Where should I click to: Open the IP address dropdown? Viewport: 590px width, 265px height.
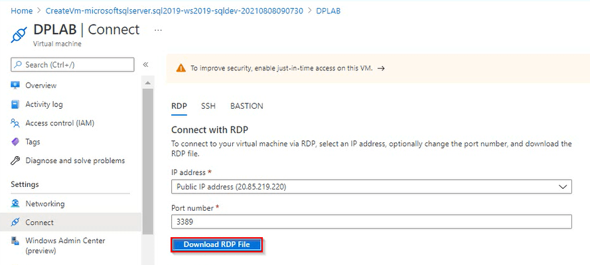tap(371, 187)
